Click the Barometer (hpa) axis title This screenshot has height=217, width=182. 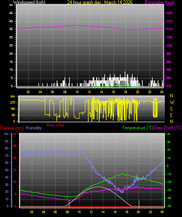click(160, 2)
